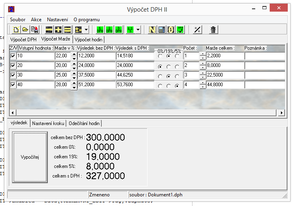Image resolution: width=295 pixels, height=206 pixels.
Task: Select the middle 19% radio in row 20
Action: pyautogui.click(x=169, y=66)
